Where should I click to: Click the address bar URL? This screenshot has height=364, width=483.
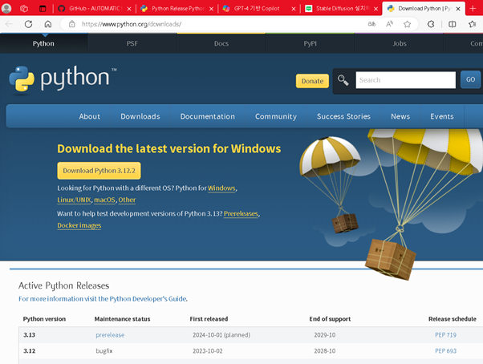point(132,24)
